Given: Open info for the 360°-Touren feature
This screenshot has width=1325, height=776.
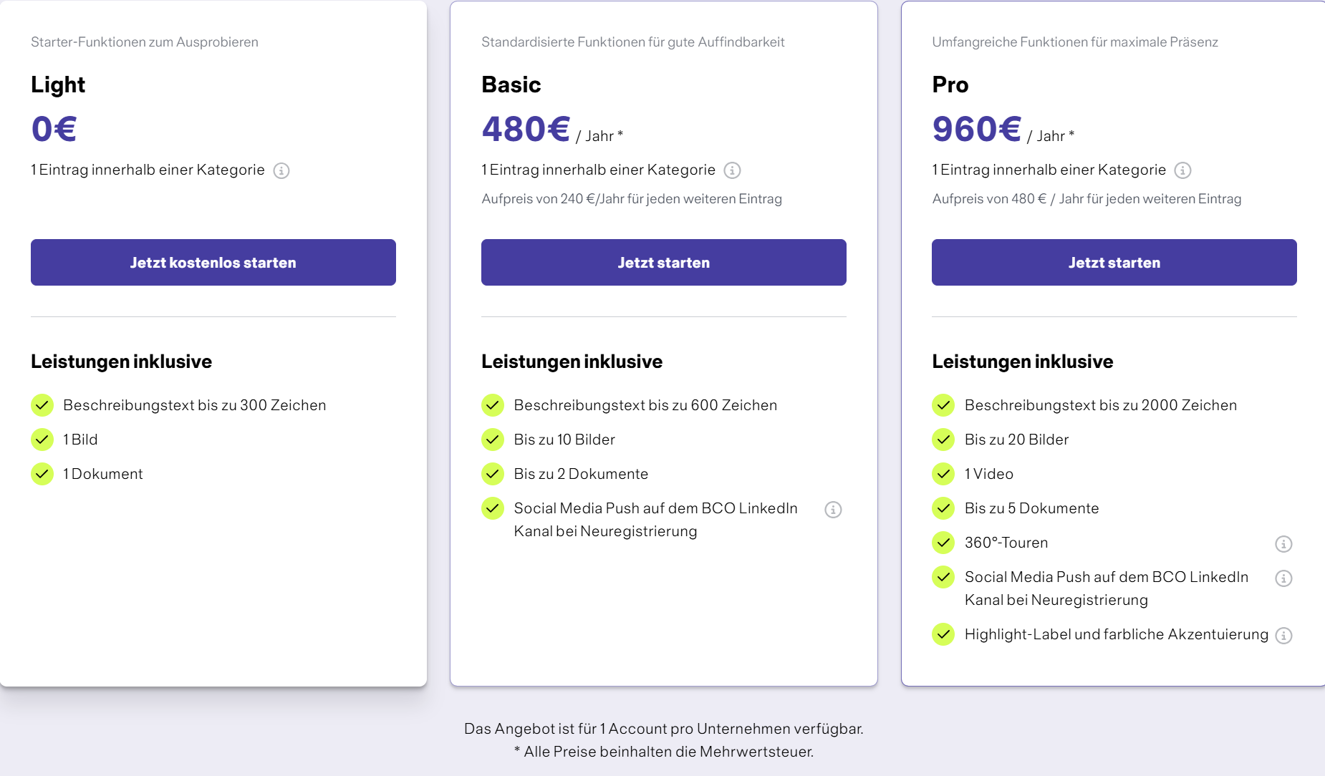Looking at the screenshot, I should 1283,544.
